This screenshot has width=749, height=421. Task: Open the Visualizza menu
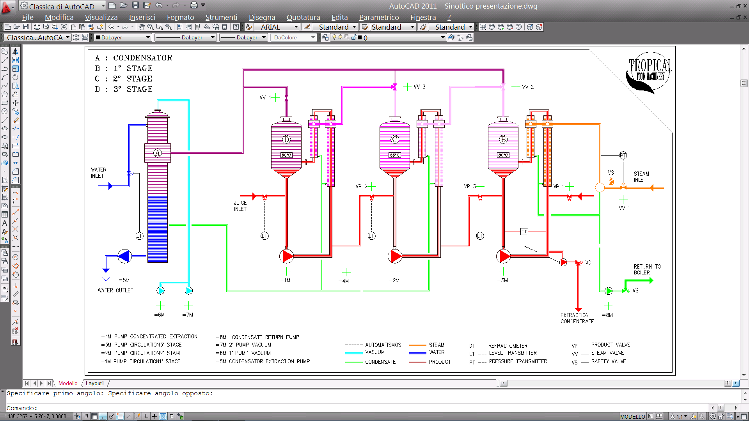(101, 17)
